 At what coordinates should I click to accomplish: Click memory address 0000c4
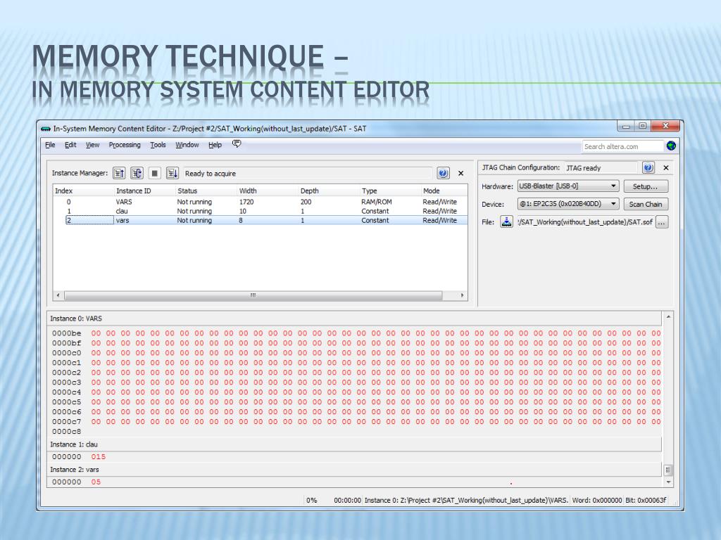66,392
